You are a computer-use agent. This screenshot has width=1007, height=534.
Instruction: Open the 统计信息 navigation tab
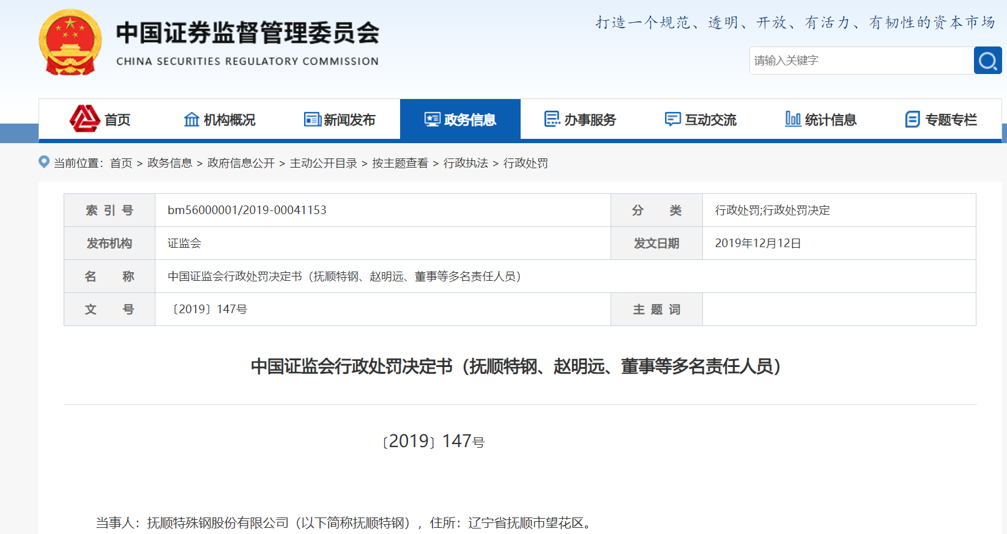click(x=821, y=119)
